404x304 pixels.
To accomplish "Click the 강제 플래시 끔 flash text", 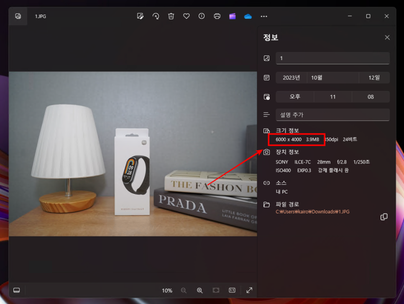I will (333, 170).
